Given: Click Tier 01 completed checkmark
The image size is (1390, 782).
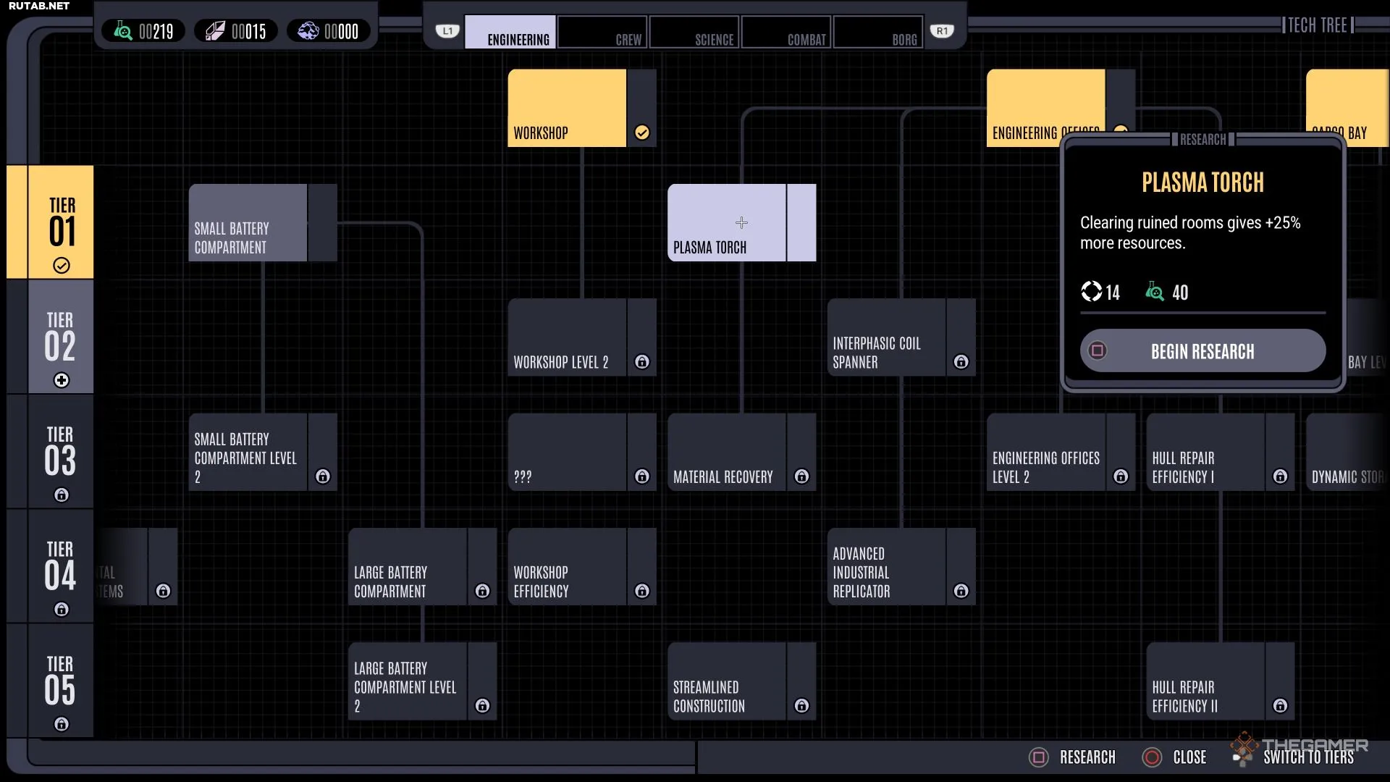Looking at the screenshot, I should click(62, 266).
